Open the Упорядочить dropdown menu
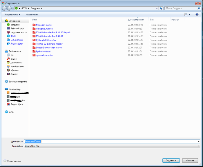 tap(12, 14)
